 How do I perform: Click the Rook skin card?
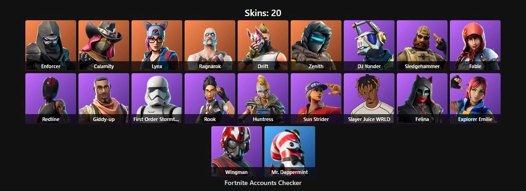coord(209,98)
